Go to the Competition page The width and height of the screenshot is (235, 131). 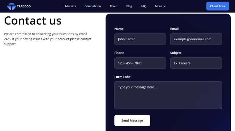[x=93, y=6]
